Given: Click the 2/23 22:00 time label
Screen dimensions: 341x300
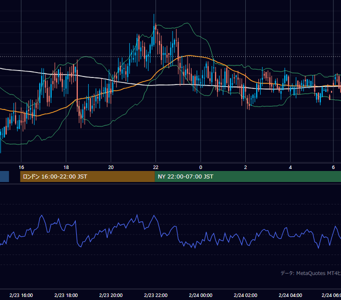Looking at the screenshot, I should pos(156,295).
